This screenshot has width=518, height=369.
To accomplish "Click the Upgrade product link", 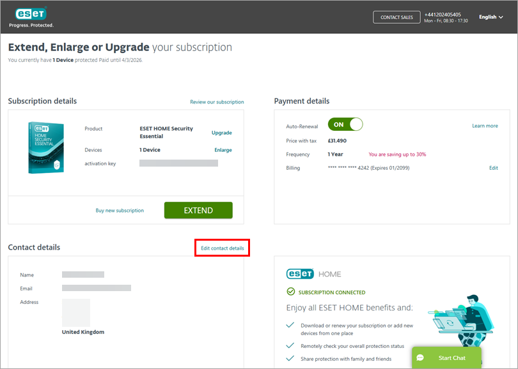I will click(x=222, y=133).
